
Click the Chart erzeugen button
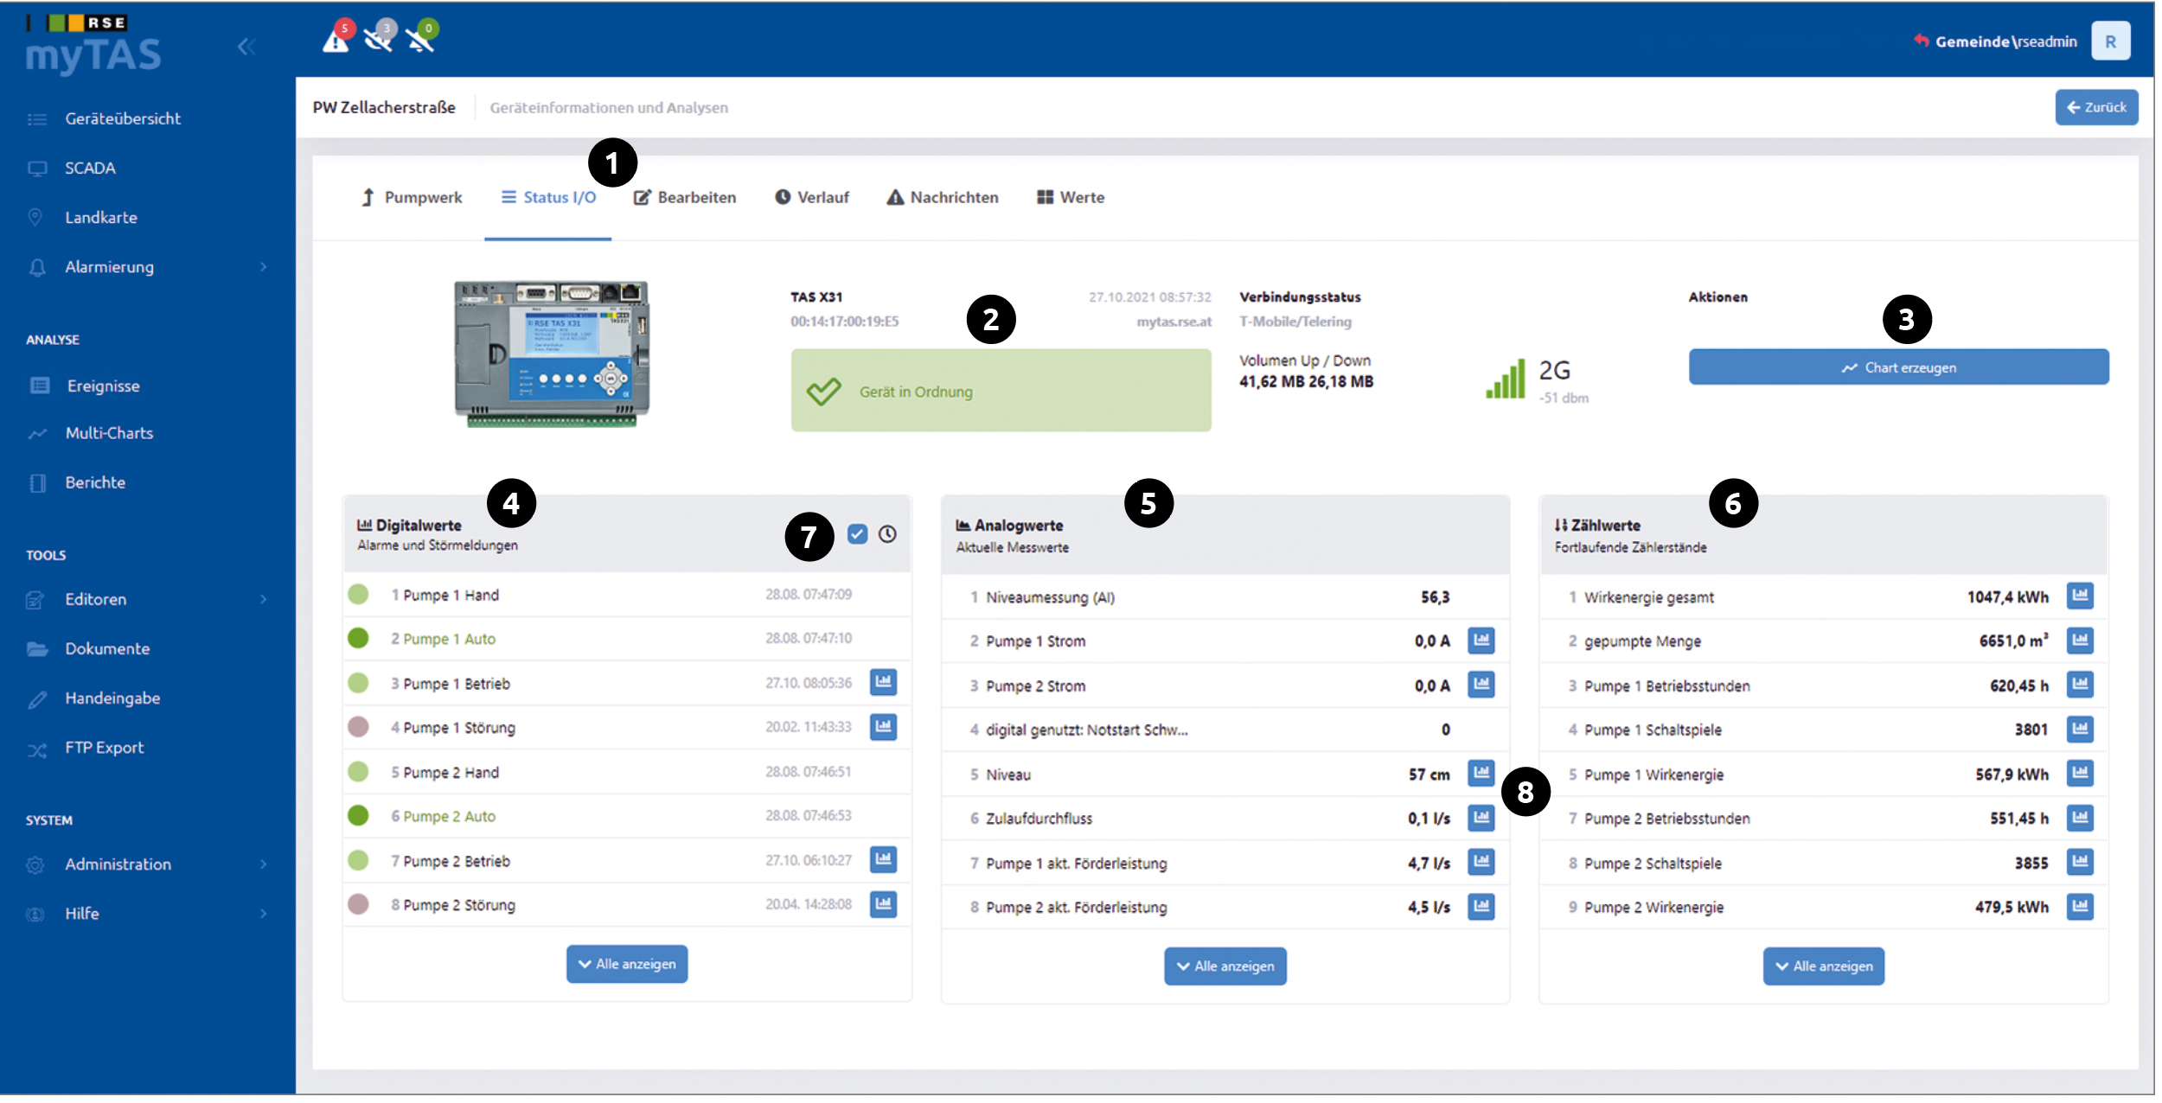point(1899,368)
